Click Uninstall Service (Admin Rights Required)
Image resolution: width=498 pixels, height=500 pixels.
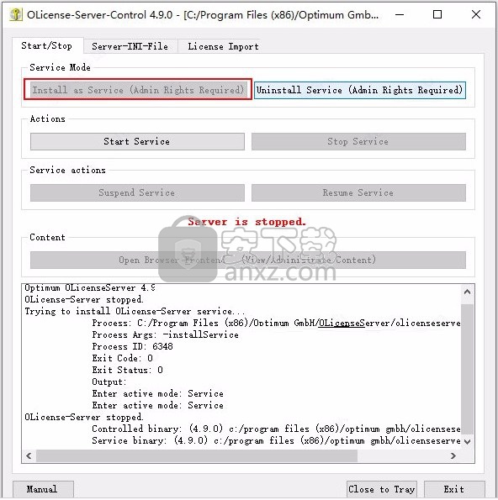click(360, 90)
